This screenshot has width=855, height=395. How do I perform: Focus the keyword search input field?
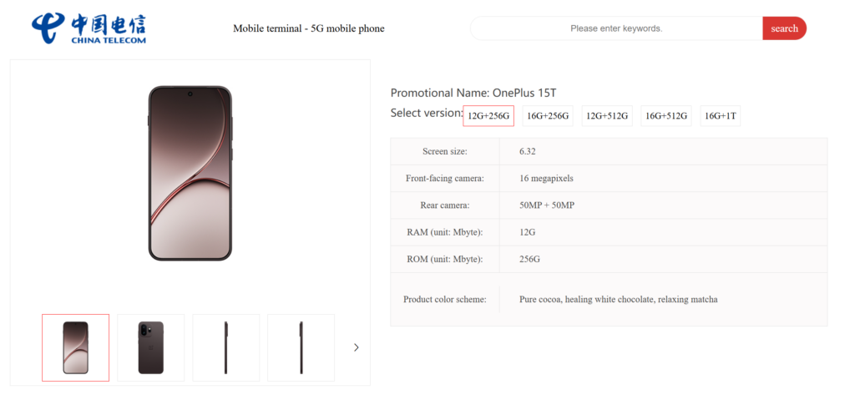tap(616, 28)
